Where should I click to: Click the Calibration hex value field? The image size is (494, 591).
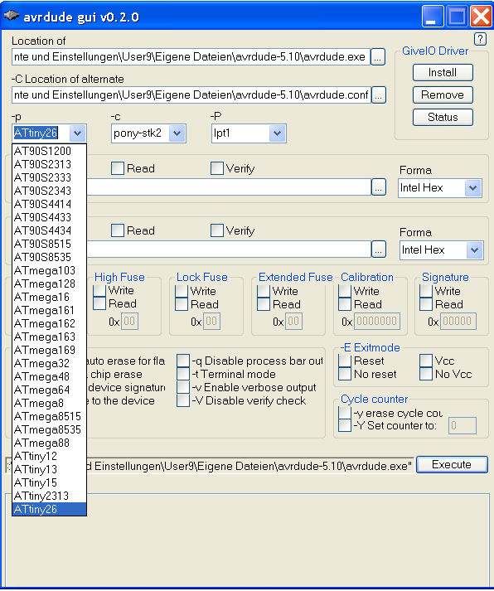377,321
